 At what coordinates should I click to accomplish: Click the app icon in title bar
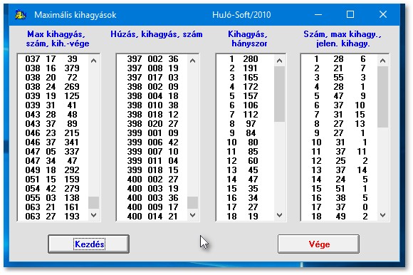pos(21,15)
